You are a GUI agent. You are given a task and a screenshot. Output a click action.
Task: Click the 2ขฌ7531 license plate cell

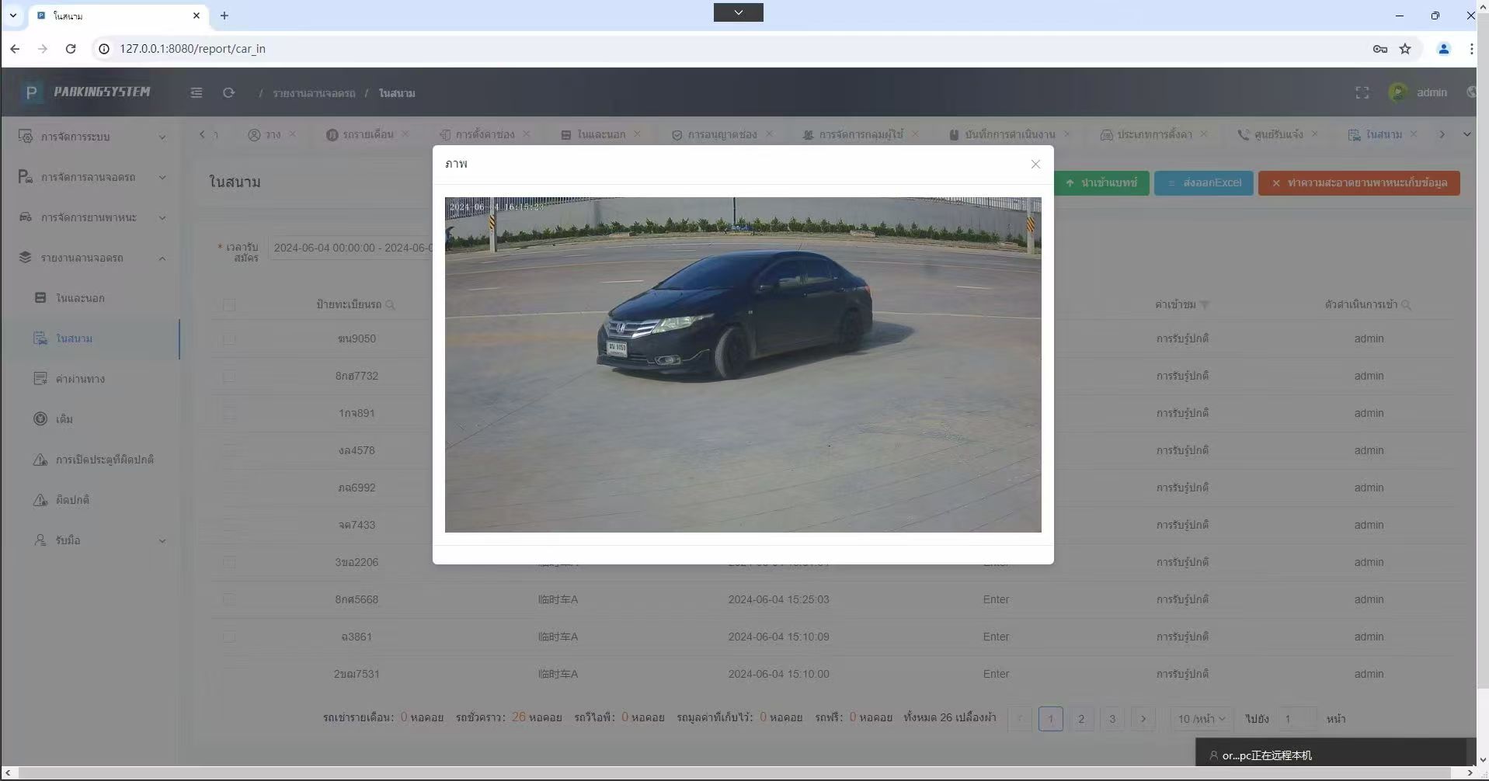tap(357, 674)
